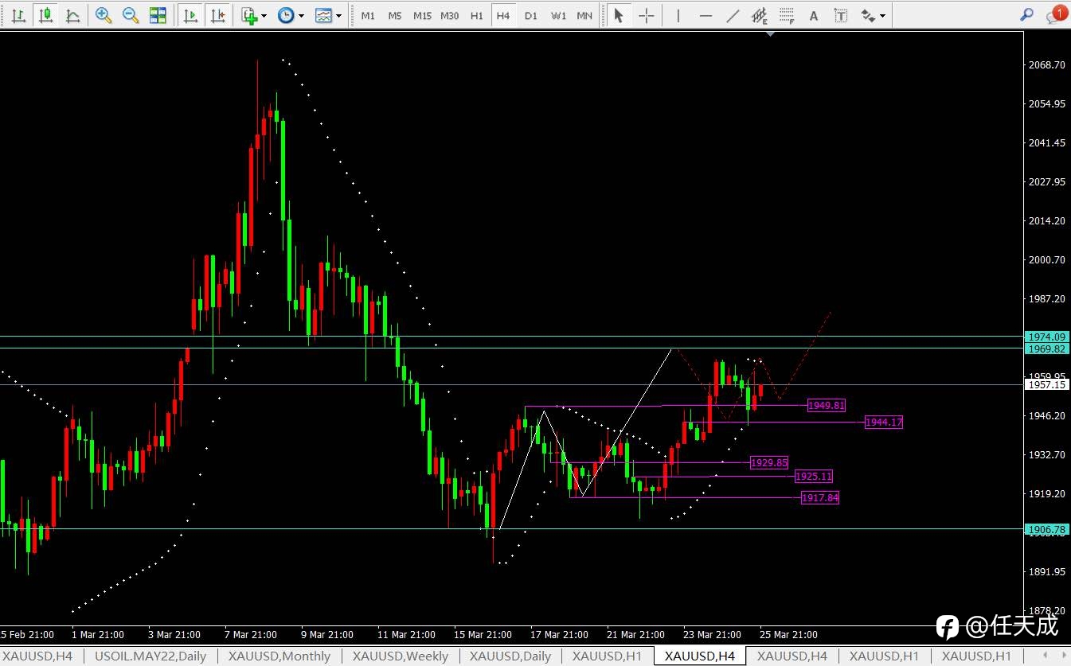Screen dimensions: 1071x666
Task: Select the horizontal line tool
Action: coord(706,15)
